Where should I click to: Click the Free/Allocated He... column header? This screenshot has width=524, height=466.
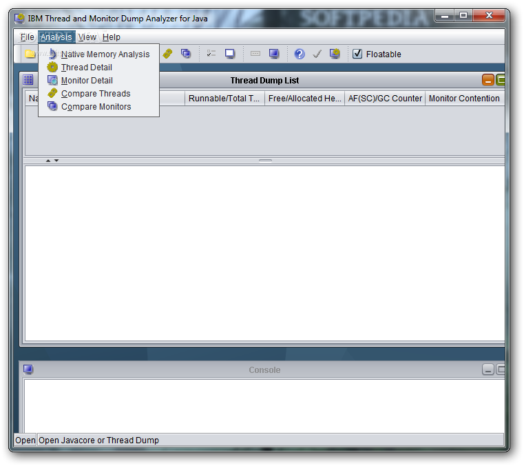pyautogui.click(x=304, y=99)
